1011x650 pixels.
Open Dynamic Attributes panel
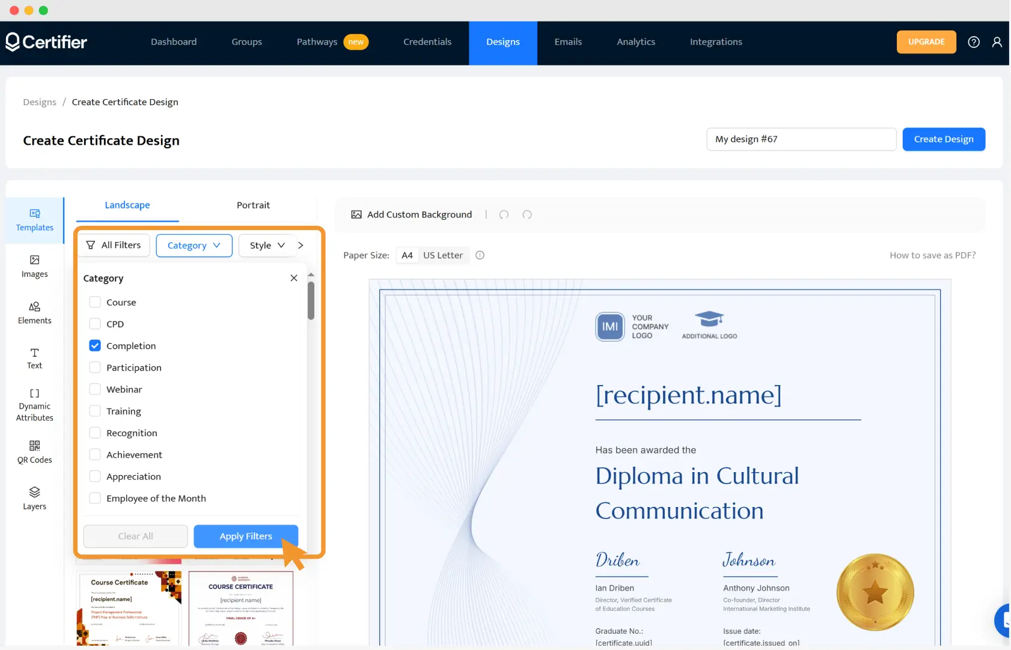tap(34, 405)
